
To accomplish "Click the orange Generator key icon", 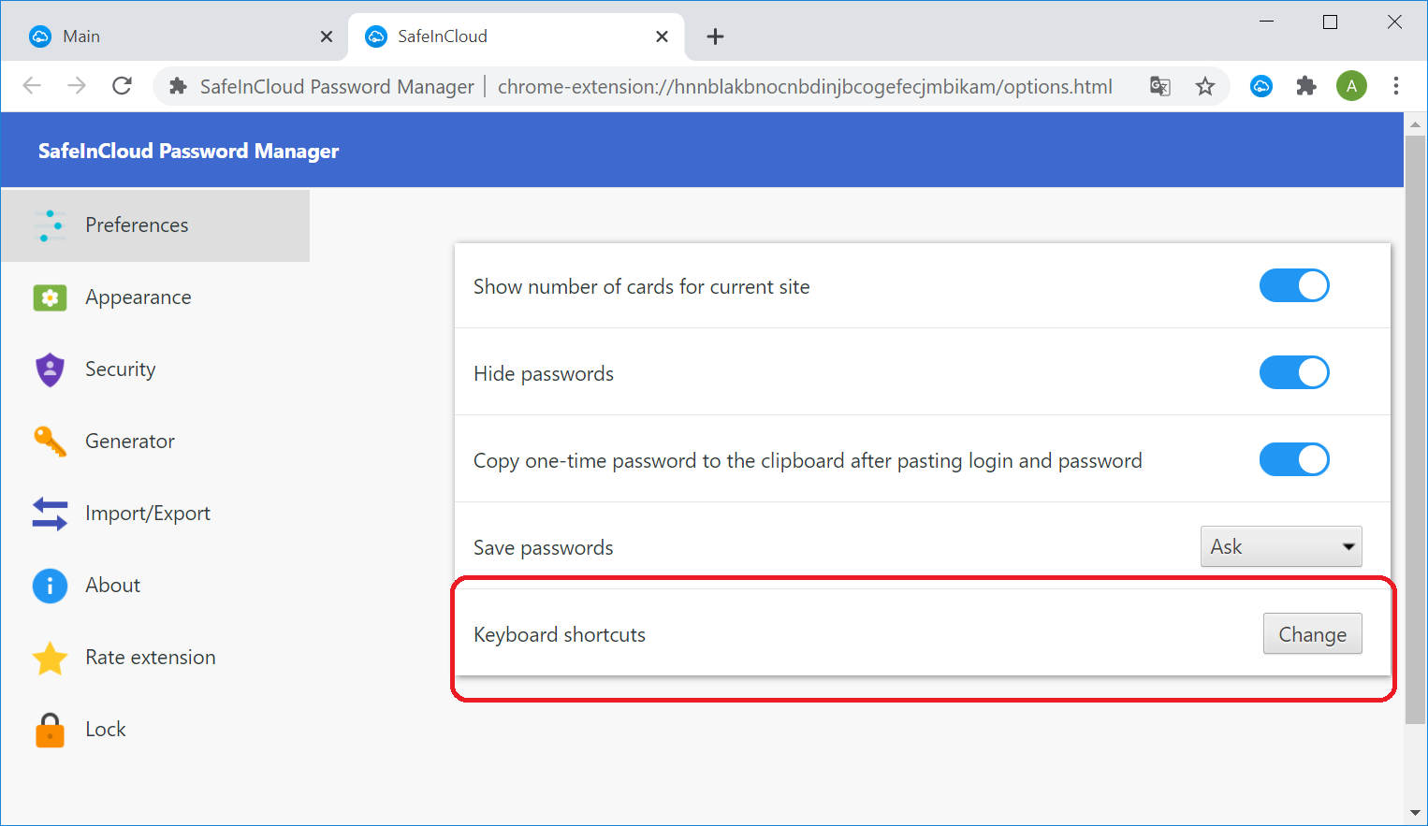I will point(50,442).
